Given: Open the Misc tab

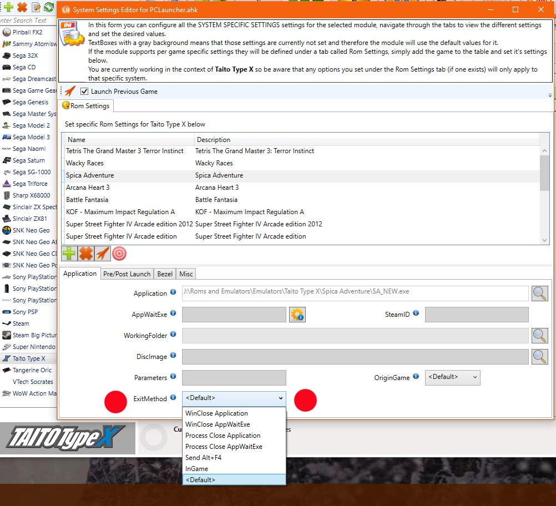Looking at the screenshot, I should pyautogui.click(x=186, y=274).
